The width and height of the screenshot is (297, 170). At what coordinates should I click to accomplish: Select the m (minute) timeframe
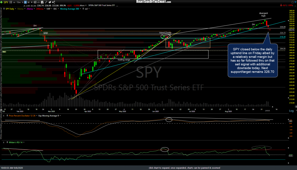pos(14,2)
